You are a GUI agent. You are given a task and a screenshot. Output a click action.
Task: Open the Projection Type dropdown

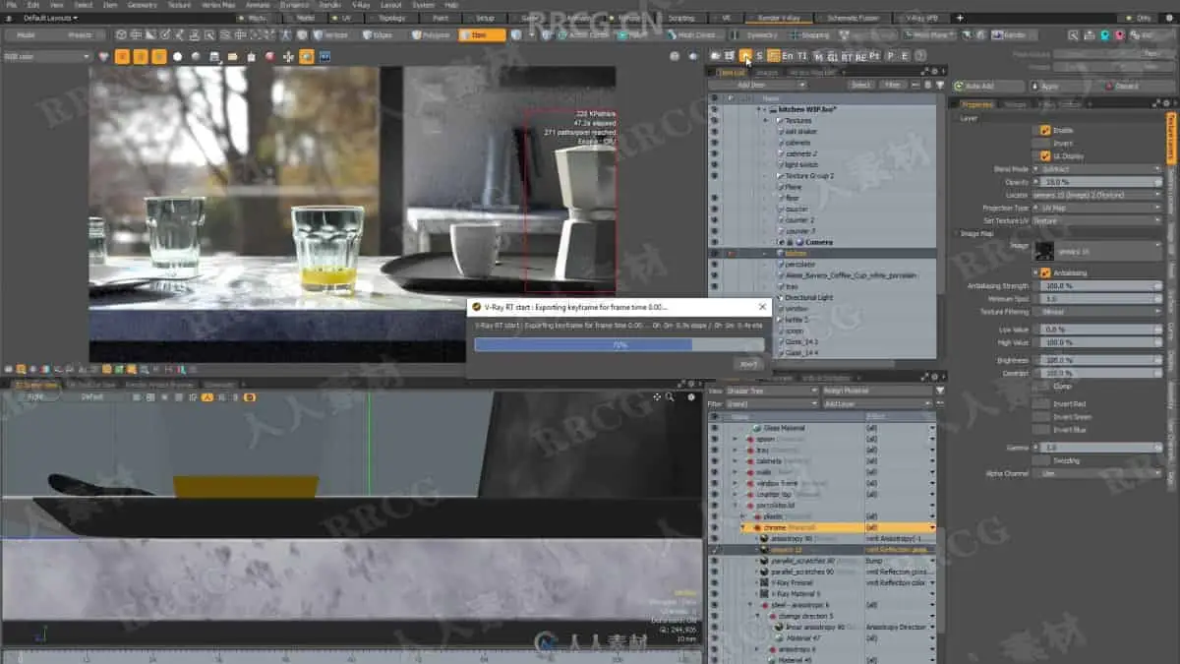tap(1096, 208)
